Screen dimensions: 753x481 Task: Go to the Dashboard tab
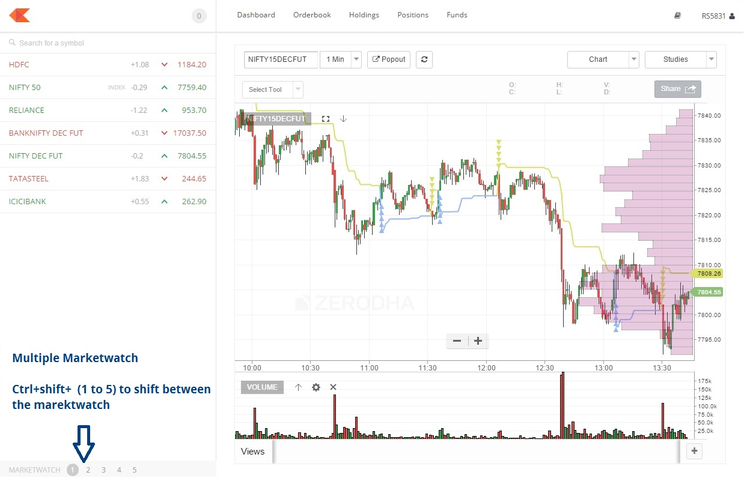[x=256, y=15]
